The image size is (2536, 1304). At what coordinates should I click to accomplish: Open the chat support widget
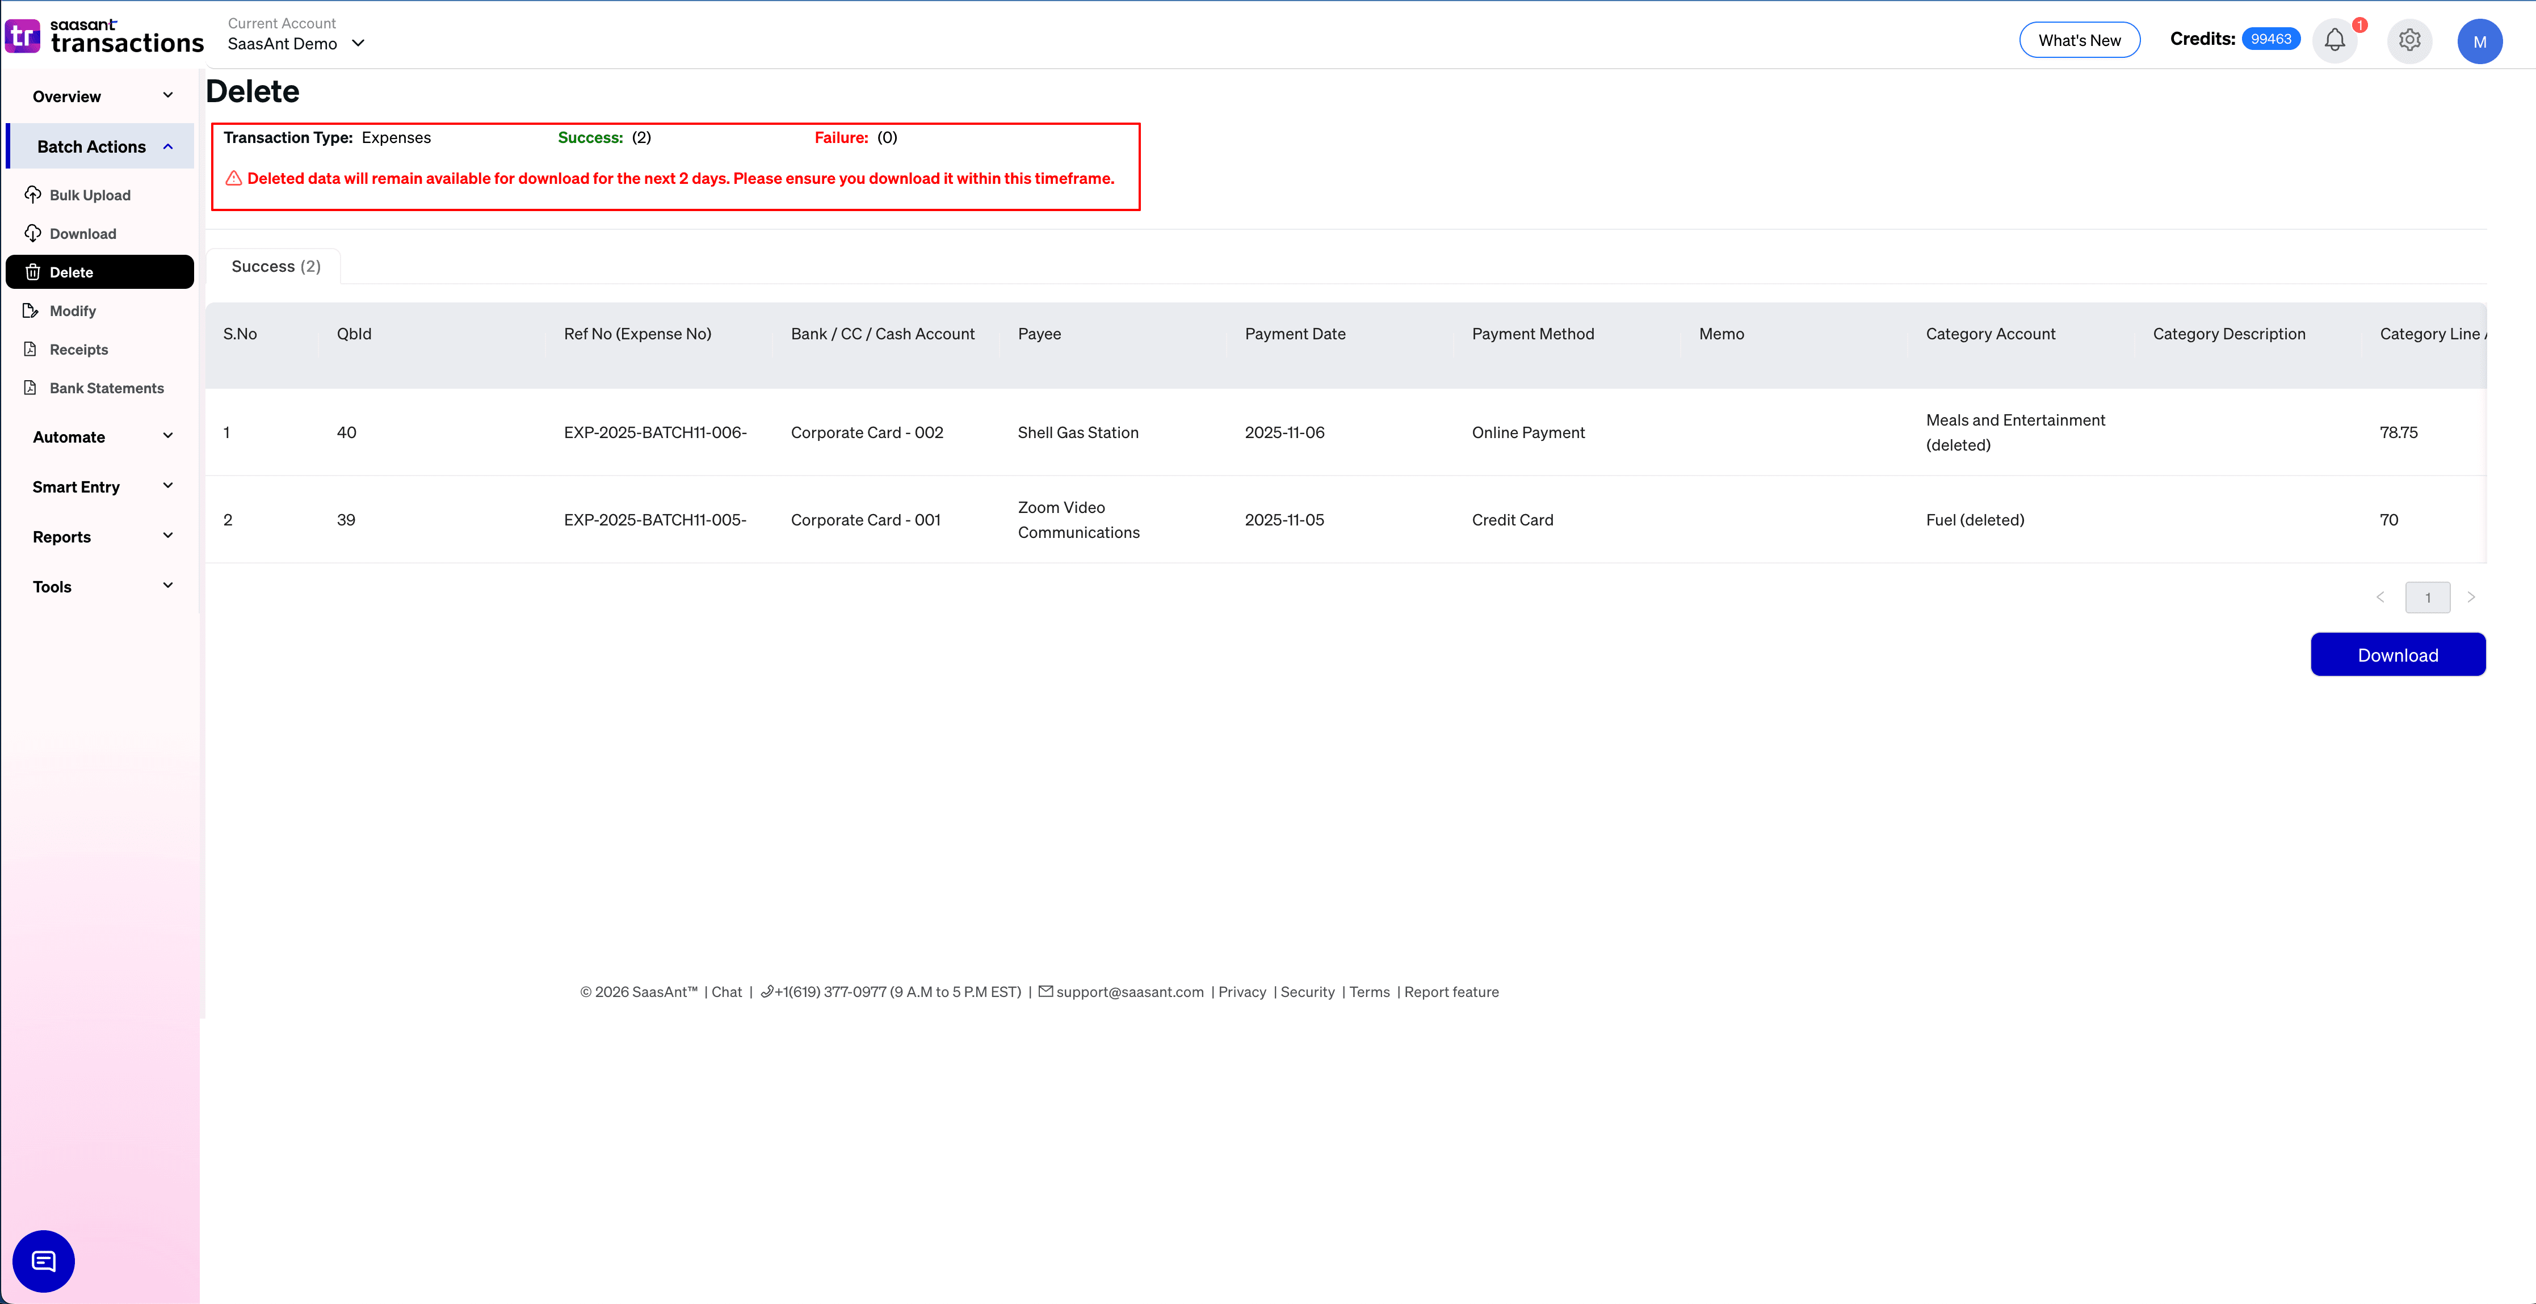tap(43, 1261)
